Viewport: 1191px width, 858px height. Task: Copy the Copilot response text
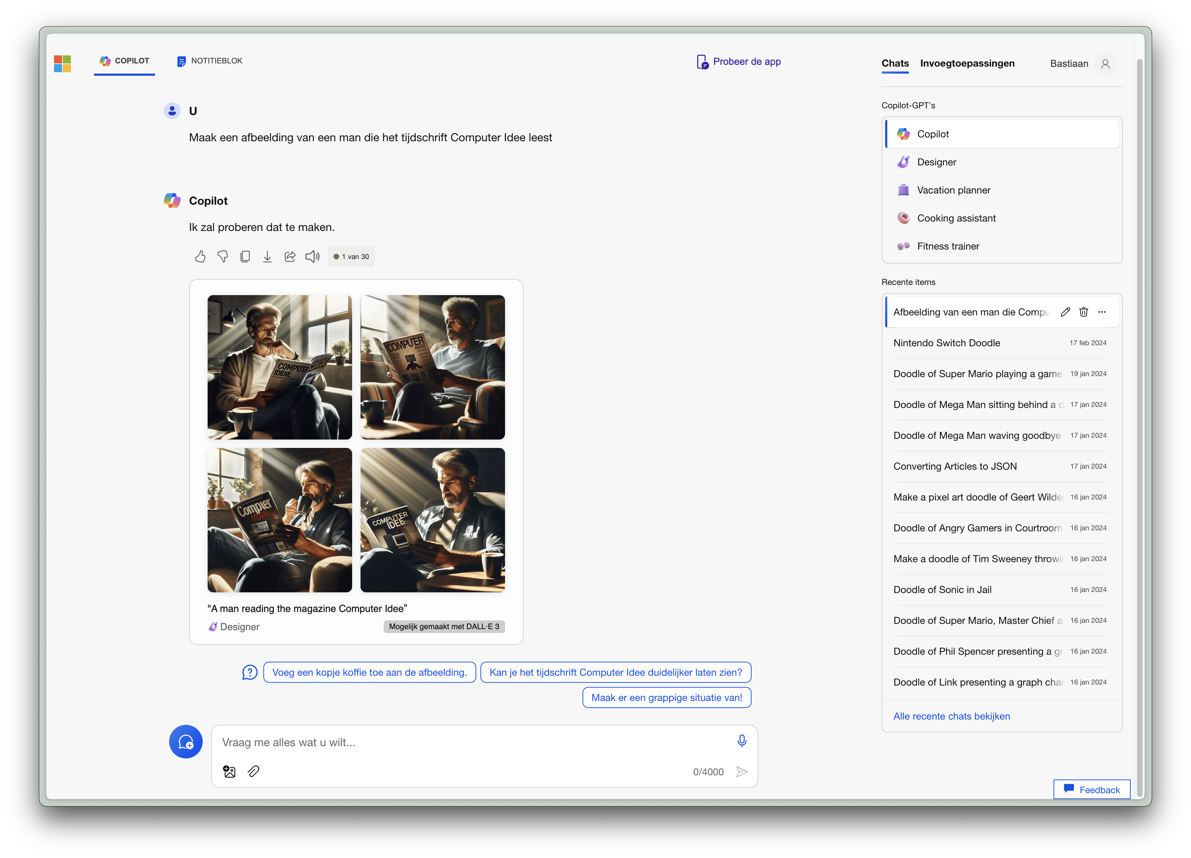click(x=245, y=257)
